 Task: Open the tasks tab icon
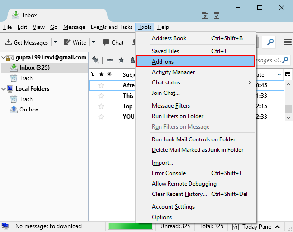tap(217, 15)
